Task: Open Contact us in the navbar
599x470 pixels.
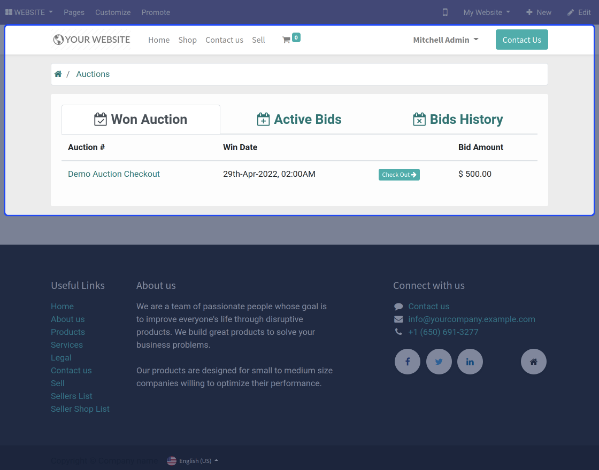Action: (x=224, y=40)
